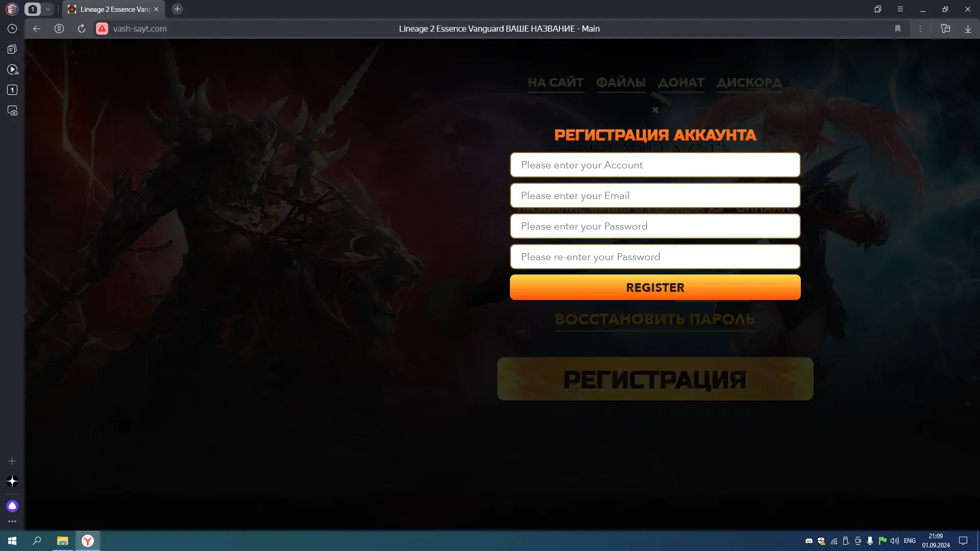The height and width of the screenshot is (551, 980).
Task: Click the close modal dialog button
Action: [x=655, y=110]
